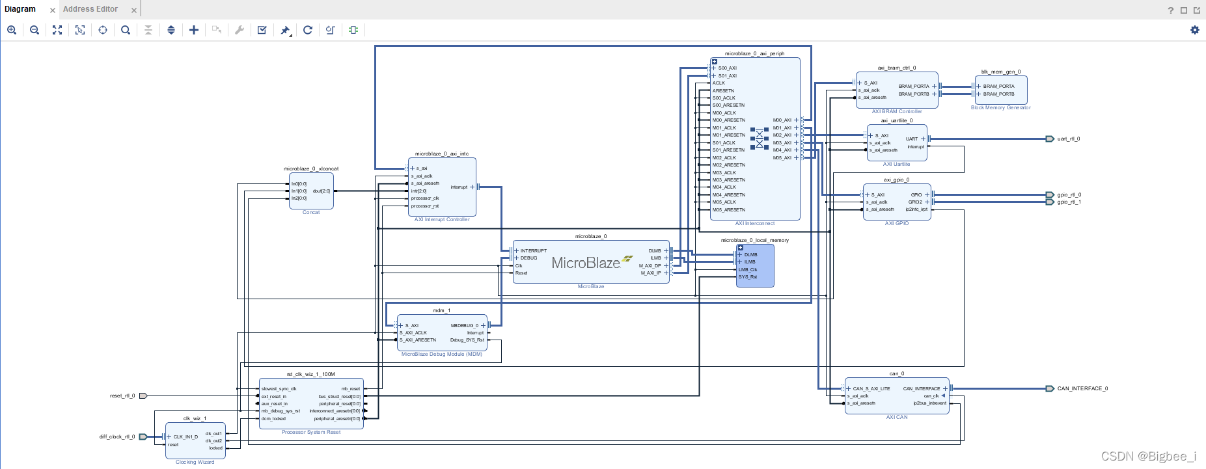Click the Optimize Routing icon
Screen dimensions: 1206x469
coord(331,30)
